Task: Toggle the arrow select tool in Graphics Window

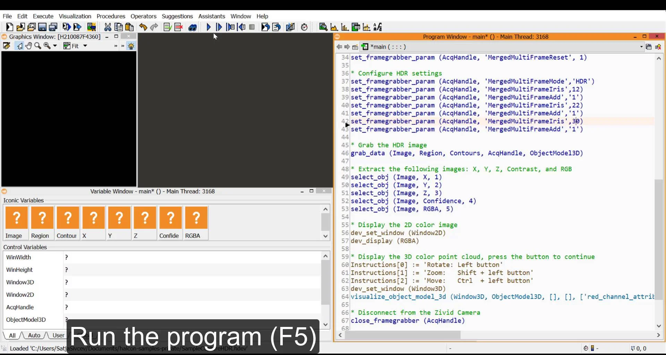Action: click(19, 46)
